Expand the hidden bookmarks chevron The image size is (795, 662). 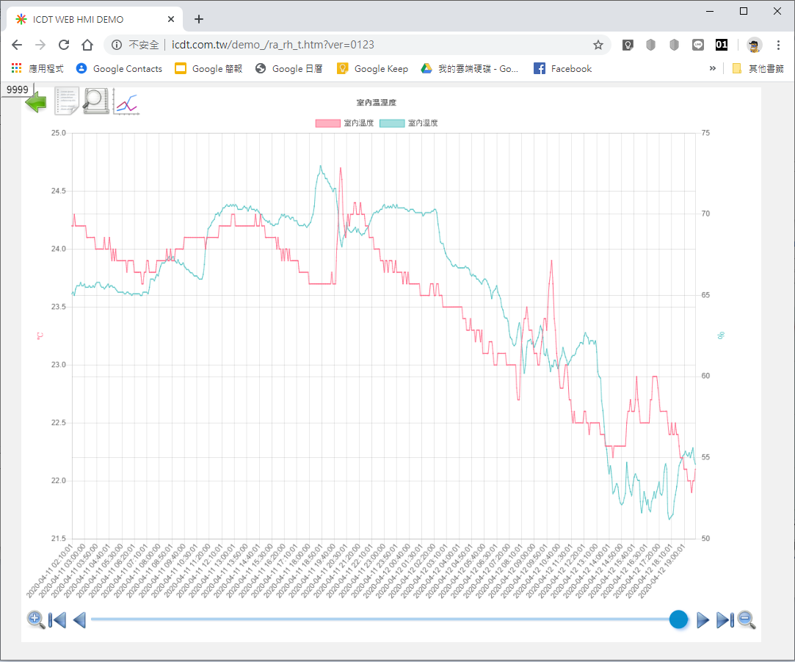coord(712,68)
